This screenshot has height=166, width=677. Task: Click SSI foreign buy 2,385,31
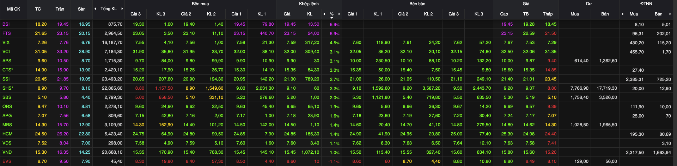click(x=635, y=79)
